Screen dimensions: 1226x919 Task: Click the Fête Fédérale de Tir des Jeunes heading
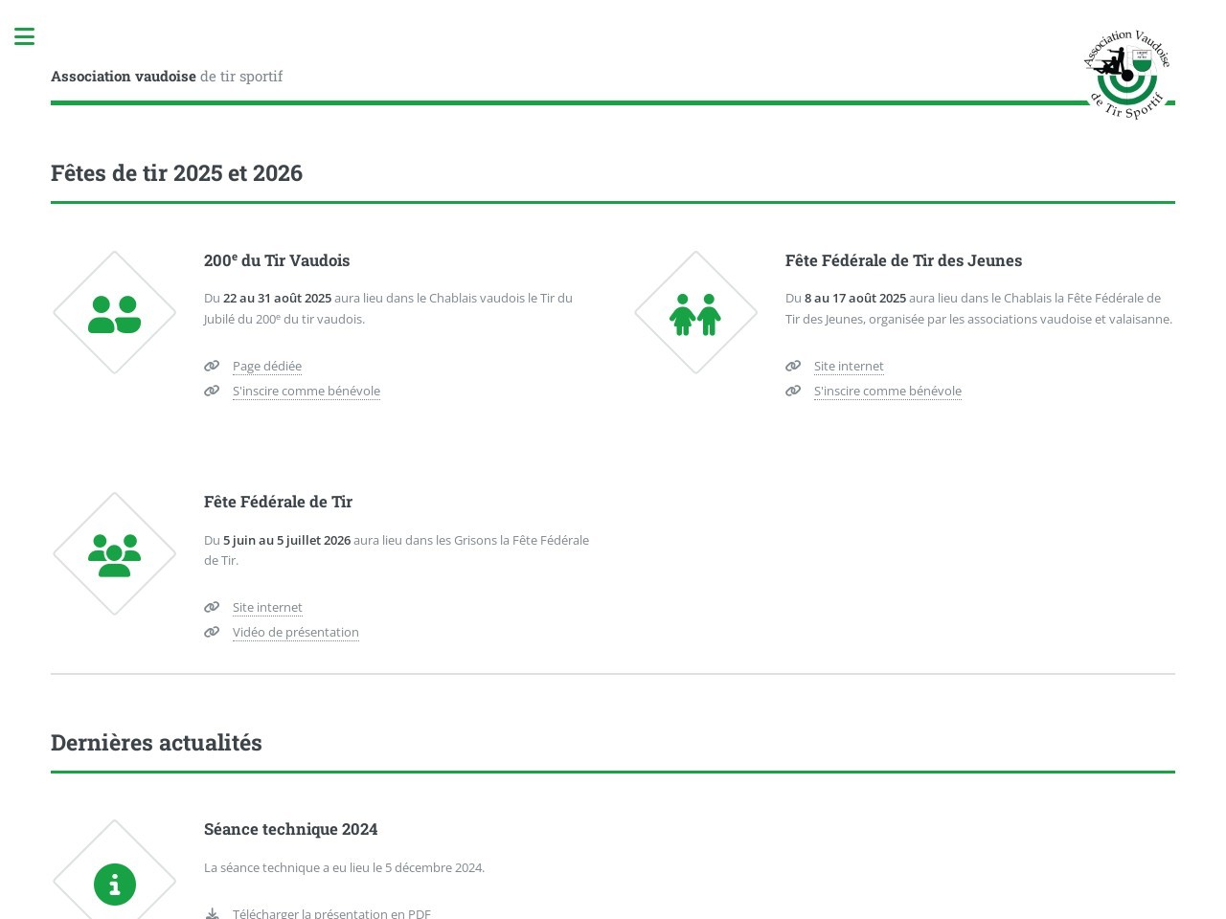(903, 260)
